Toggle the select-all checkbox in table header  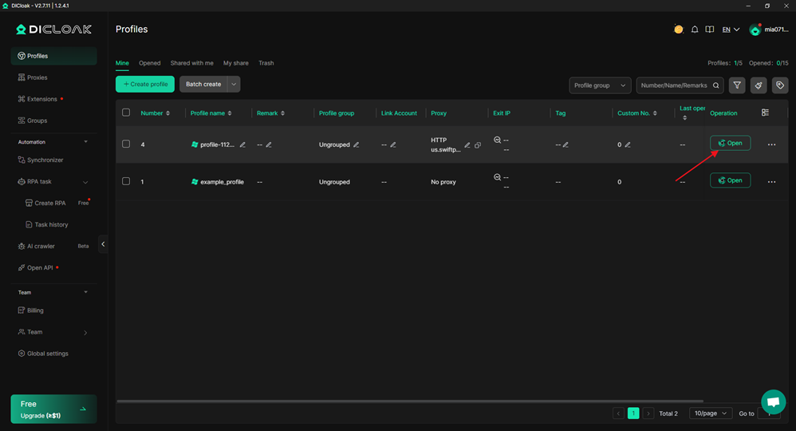pos(126,113)
